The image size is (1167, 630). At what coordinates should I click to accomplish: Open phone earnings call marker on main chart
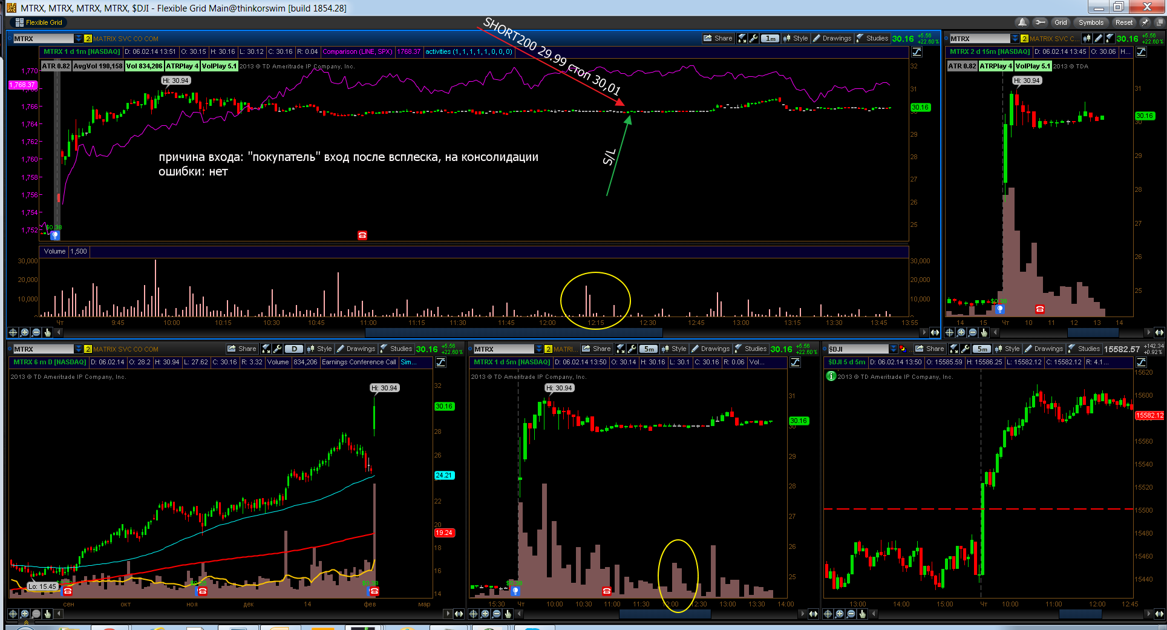coord(362,235)
